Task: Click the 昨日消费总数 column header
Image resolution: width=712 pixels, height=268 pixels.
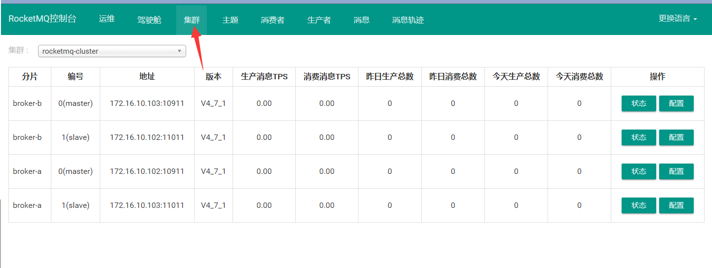Action: 453,77
